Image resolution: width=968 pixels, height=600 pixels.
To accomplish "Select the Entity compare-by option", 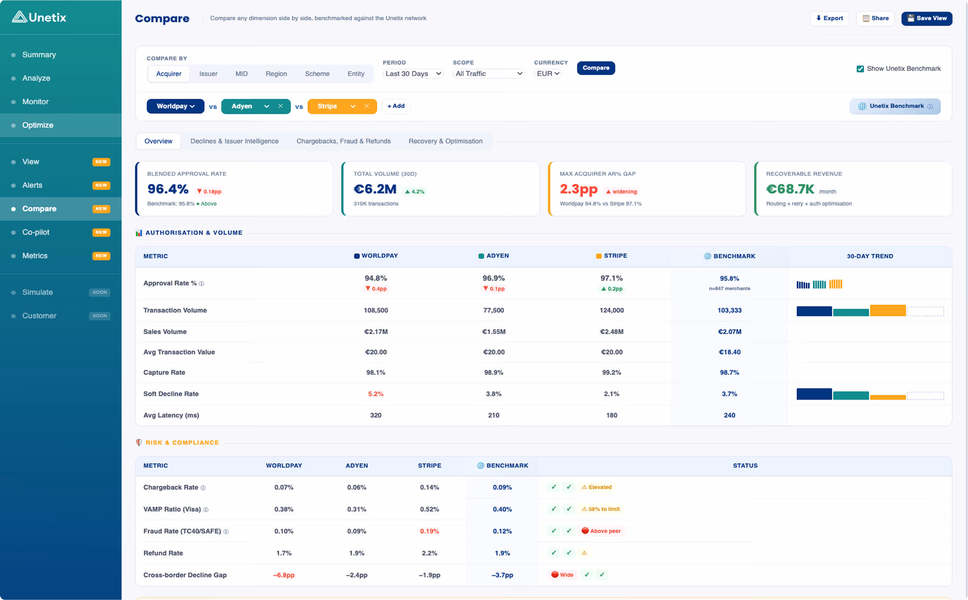I will pyautogui.click(x=356, y=74).
